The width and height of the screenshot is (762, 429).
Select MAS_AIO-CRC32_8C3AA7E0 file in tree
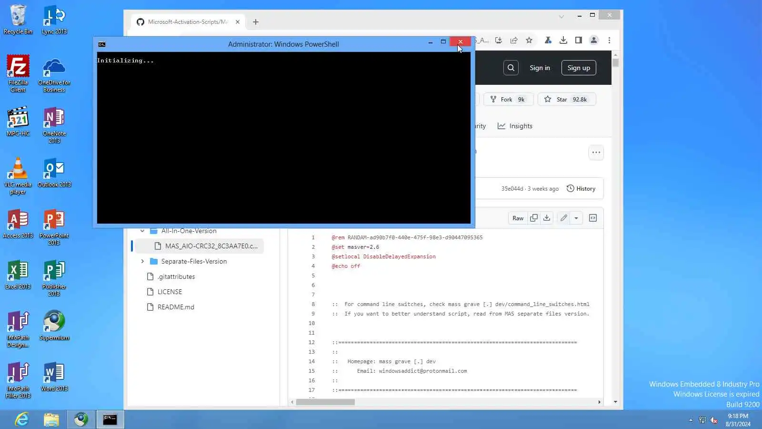click(198, 246)
